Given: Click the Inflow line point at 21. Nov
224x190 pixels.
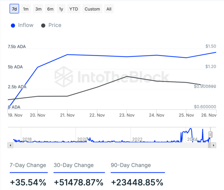Looking at the screenshot, I should click(x=67, y=54).
